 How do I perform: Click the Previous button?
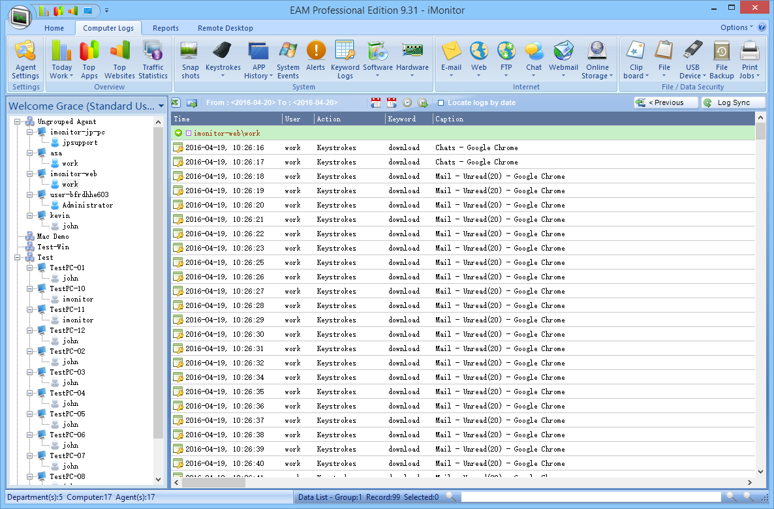666,102
